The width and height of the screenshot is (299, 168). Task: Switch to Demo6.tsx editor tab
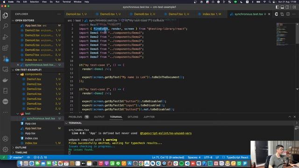[144, 14]
